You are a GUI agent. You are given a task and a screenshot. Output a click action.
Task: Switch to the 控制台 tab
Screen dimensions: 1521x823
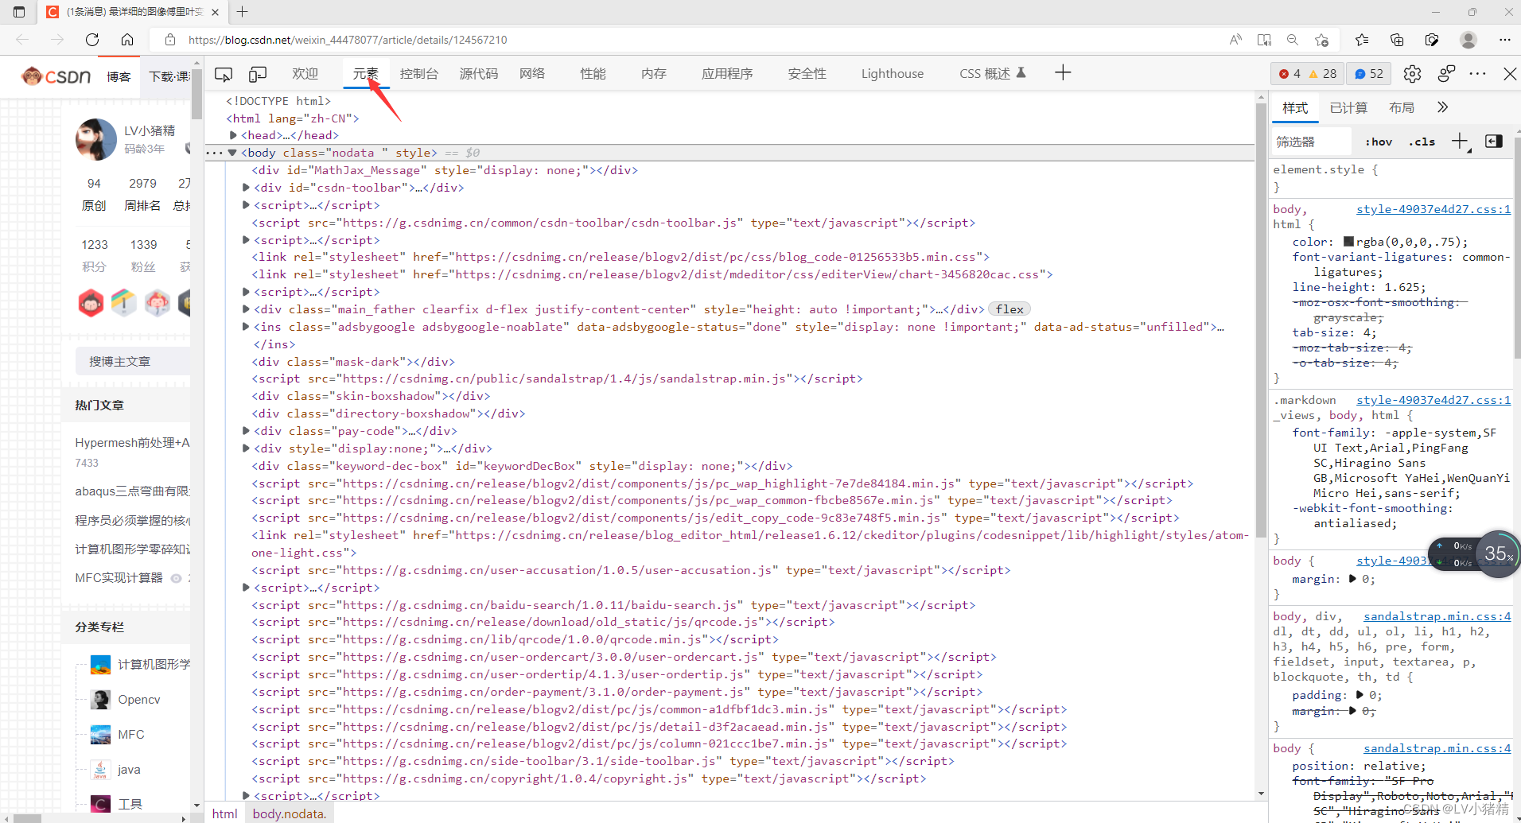[x=419, y=74]
